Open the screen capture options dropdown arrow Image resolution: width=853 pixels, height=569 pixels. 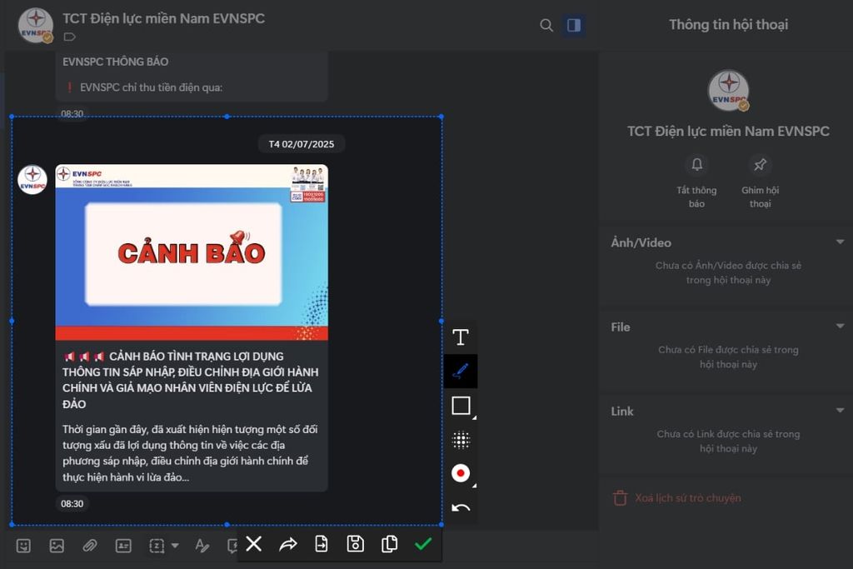pos(175,546)
